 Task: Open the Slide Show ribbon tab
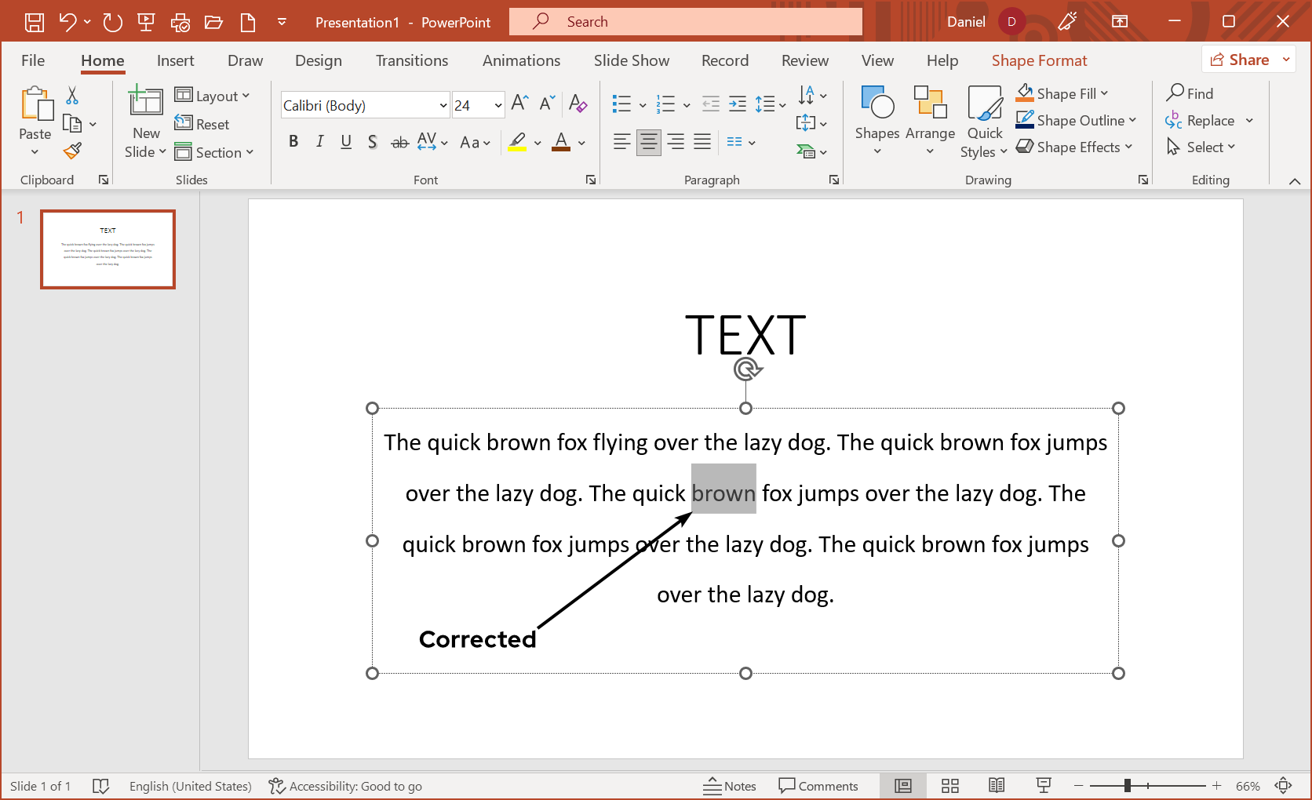click(x=631, y=60)
